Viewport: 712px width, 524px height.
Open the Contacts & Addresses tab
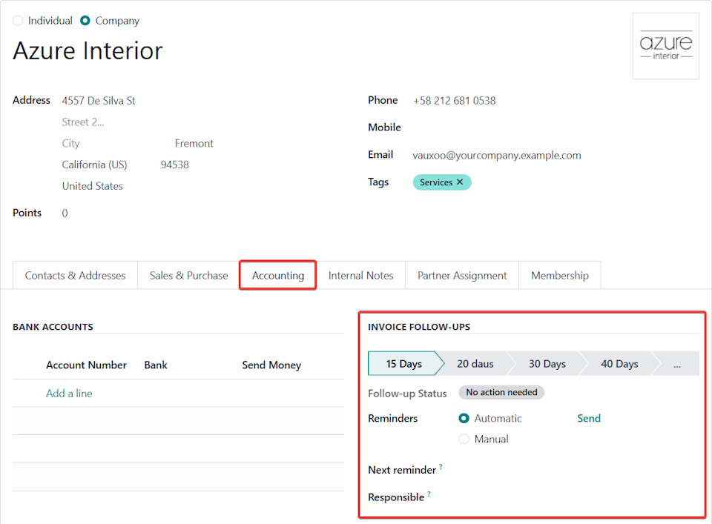click(x=75, y=276)
